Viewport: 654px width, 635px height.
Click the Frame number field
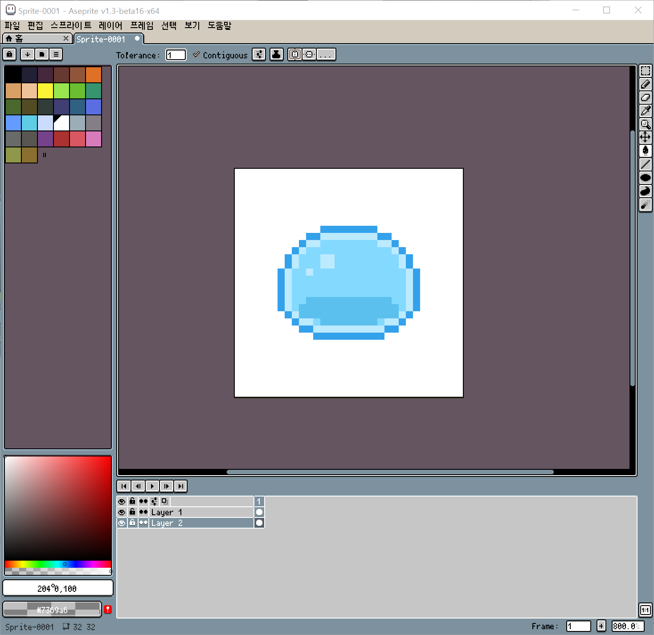tap(579, 626)
